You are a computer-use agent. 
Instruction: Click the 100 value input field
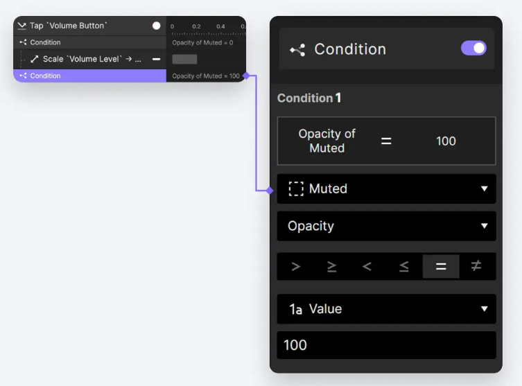point(387,345)
